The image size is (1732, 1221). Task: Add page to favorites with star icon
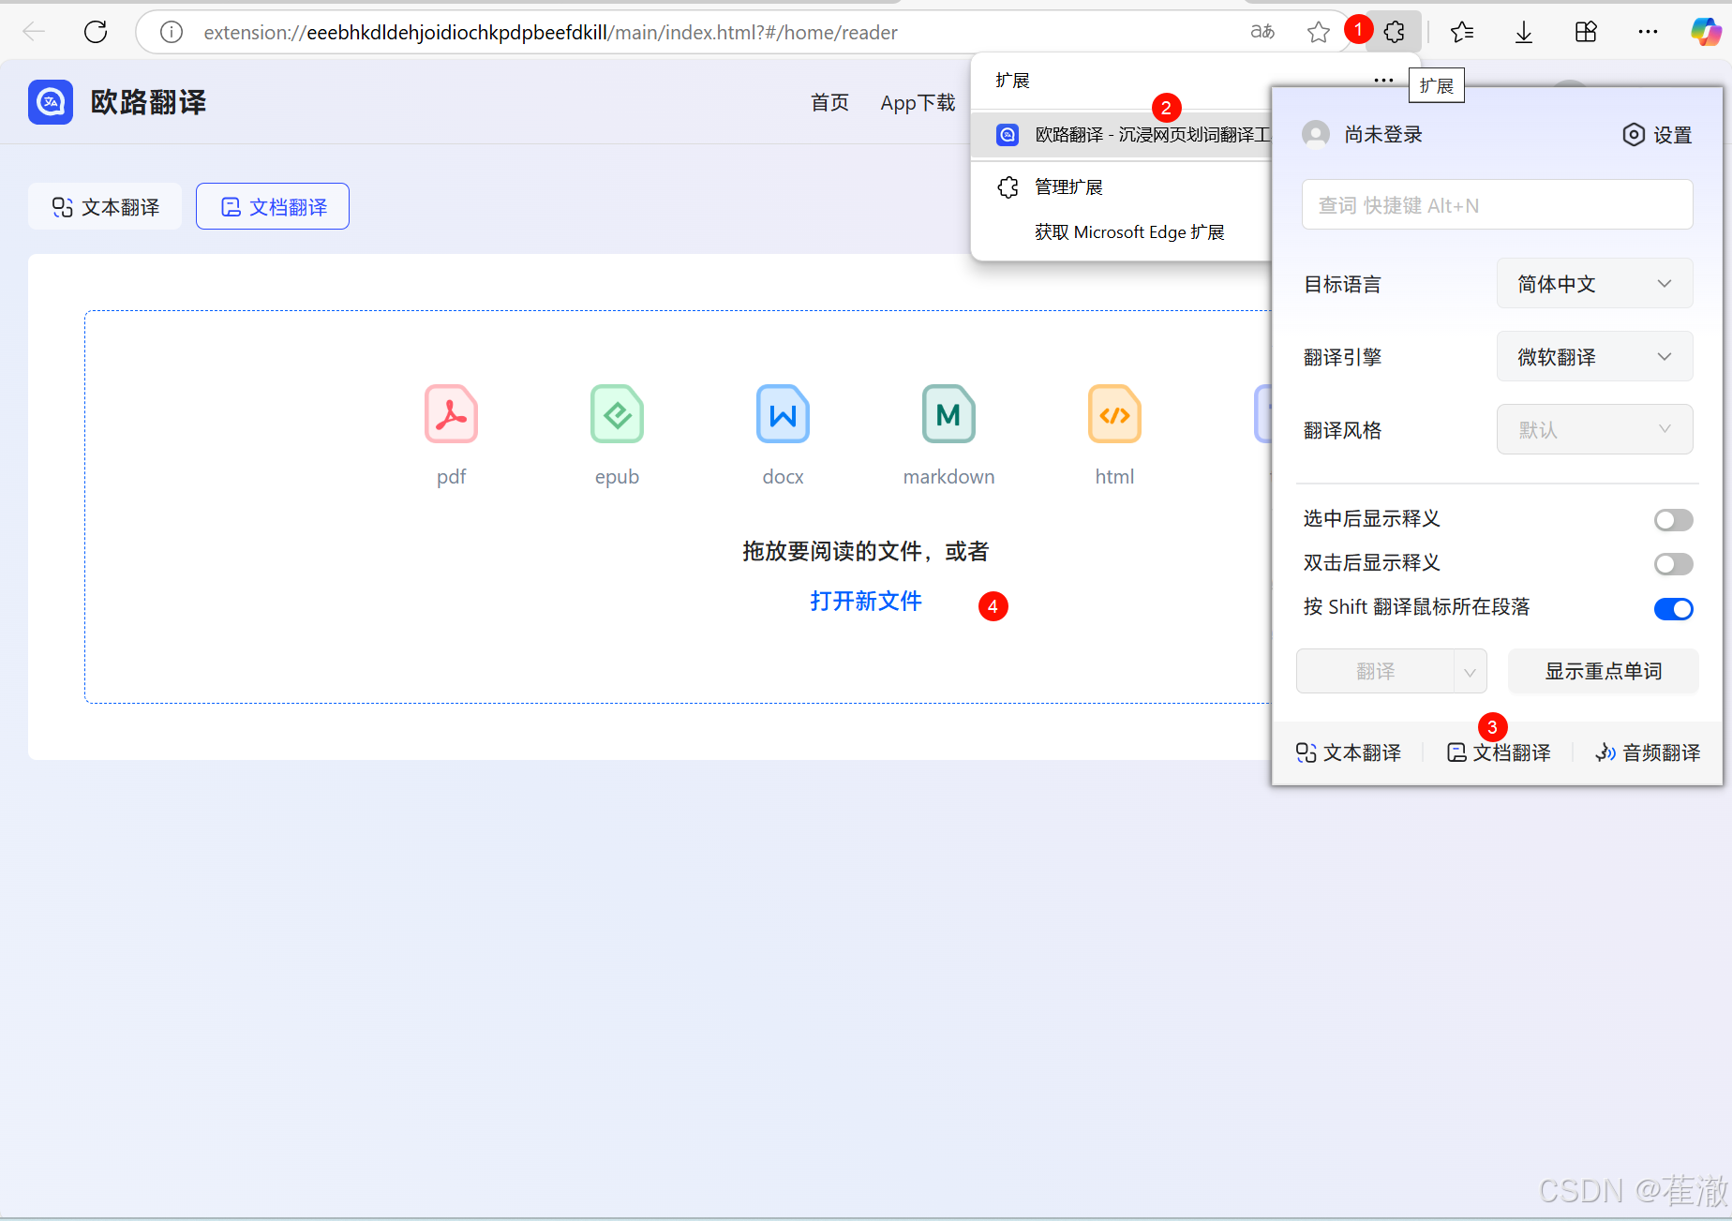(1319, 32)
